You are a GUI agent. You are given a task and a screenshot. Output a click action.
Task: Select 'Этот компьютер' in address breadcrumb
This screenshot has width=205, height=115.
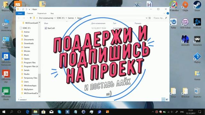pyautogui.click(x=46, y=18)
